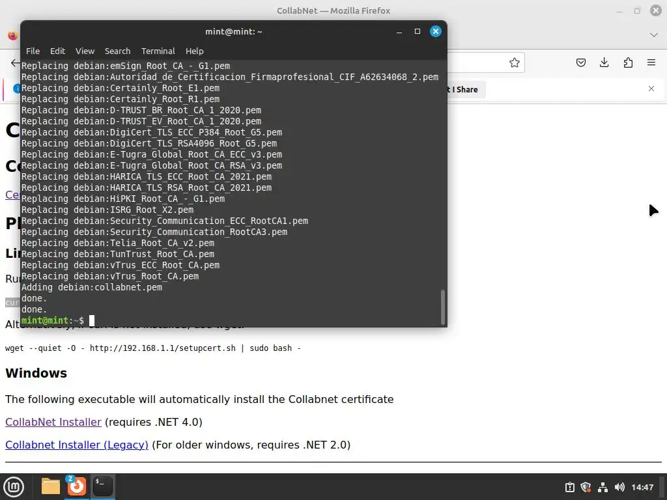Open the terminal View menu
Image resolution: width=667 pixels, height=500 pixels.
coord(85,51)
